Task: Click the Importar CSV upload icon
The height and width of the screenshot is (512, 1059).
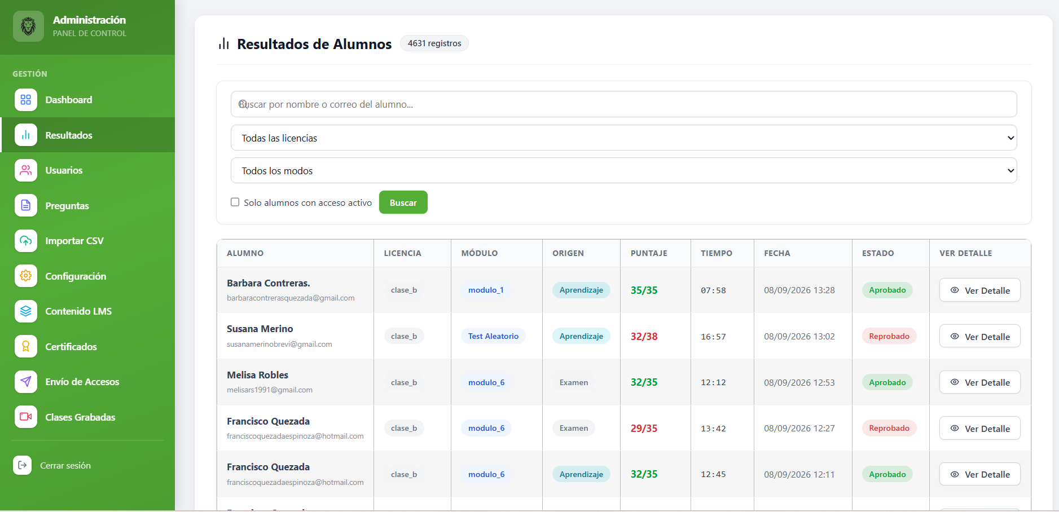Action: [x=26, y=241]
